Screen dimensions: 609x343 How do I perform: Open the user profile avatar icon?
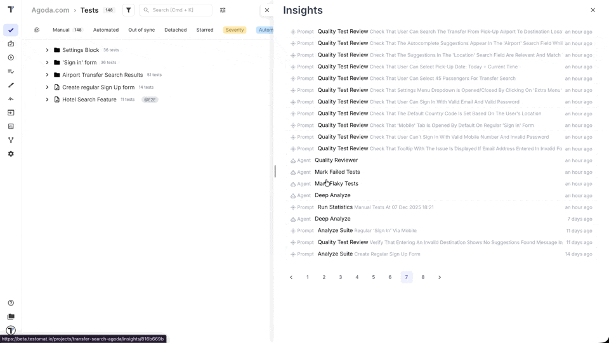(x=11, y=330)
